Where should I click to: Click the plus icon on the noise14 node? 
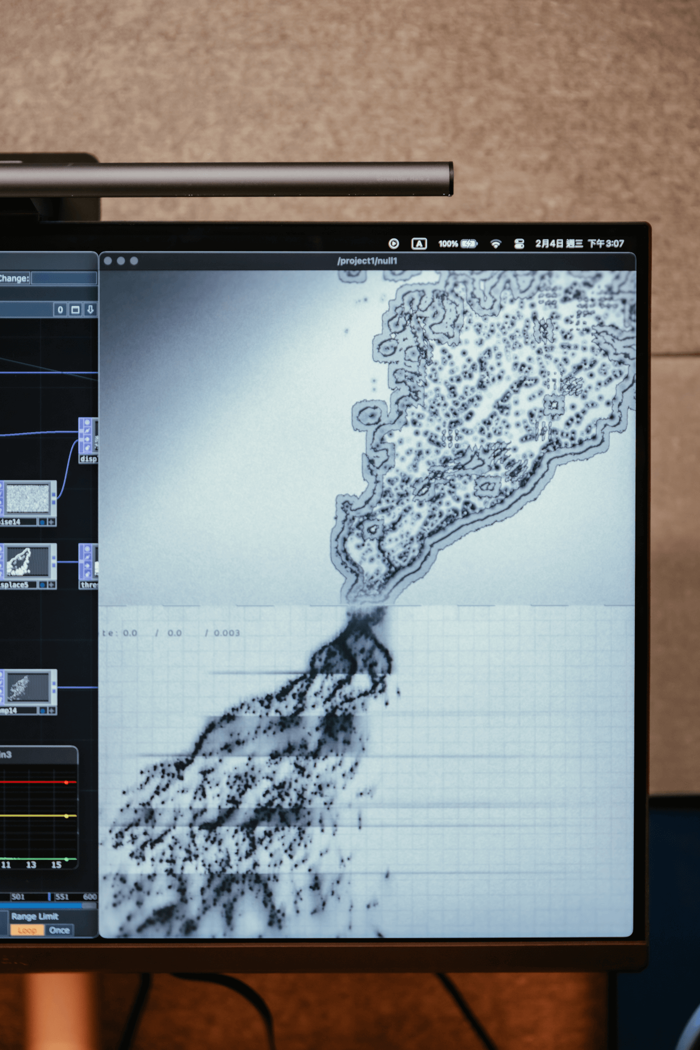pyautogui.click(x=51, y=522)
